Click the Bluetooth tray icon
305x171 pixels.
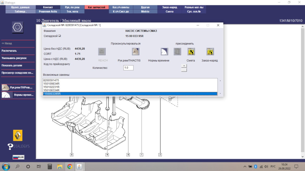pos(255,167)
